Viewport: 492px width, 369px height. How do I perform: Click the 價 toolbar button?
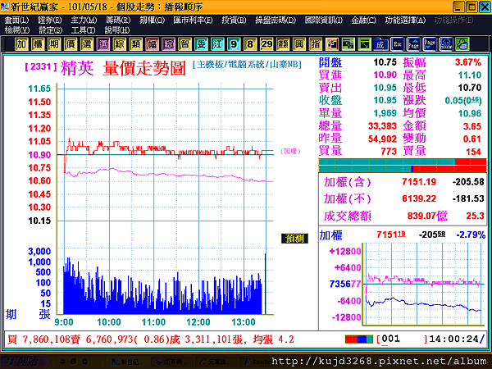click(x=71, y=44)
